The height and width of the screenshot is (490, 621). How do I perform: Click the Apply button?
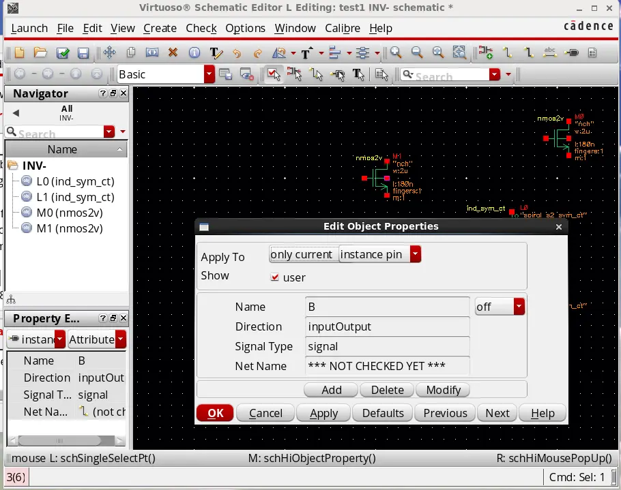pos(323,413)
